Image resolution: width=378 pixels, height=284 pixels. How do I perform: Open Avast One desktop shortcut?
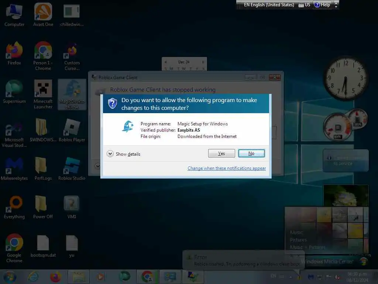(x=43, y=15)
